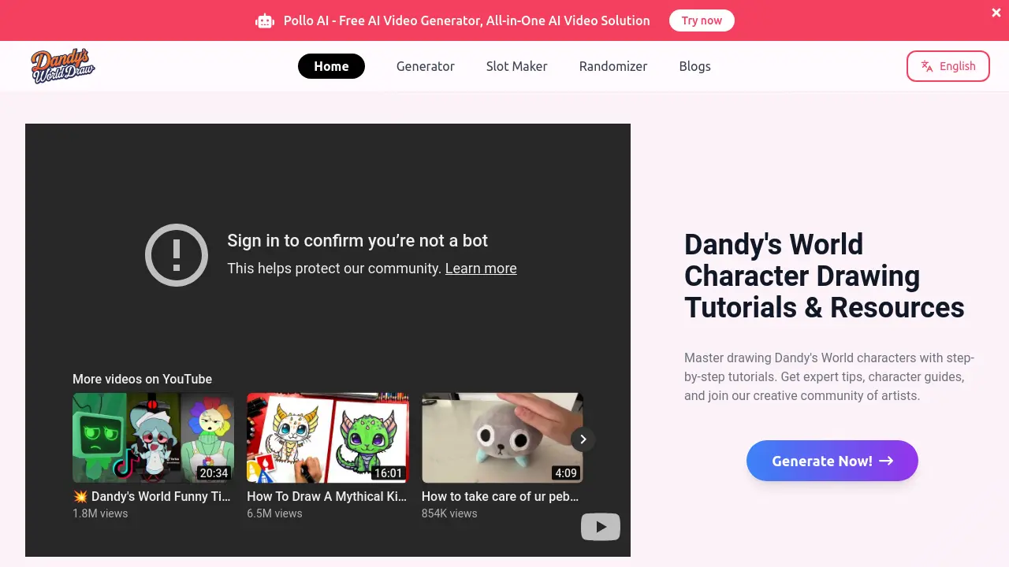Open the Dandy's World Draw logo
Screen dimensions: 1009x567
61,65
